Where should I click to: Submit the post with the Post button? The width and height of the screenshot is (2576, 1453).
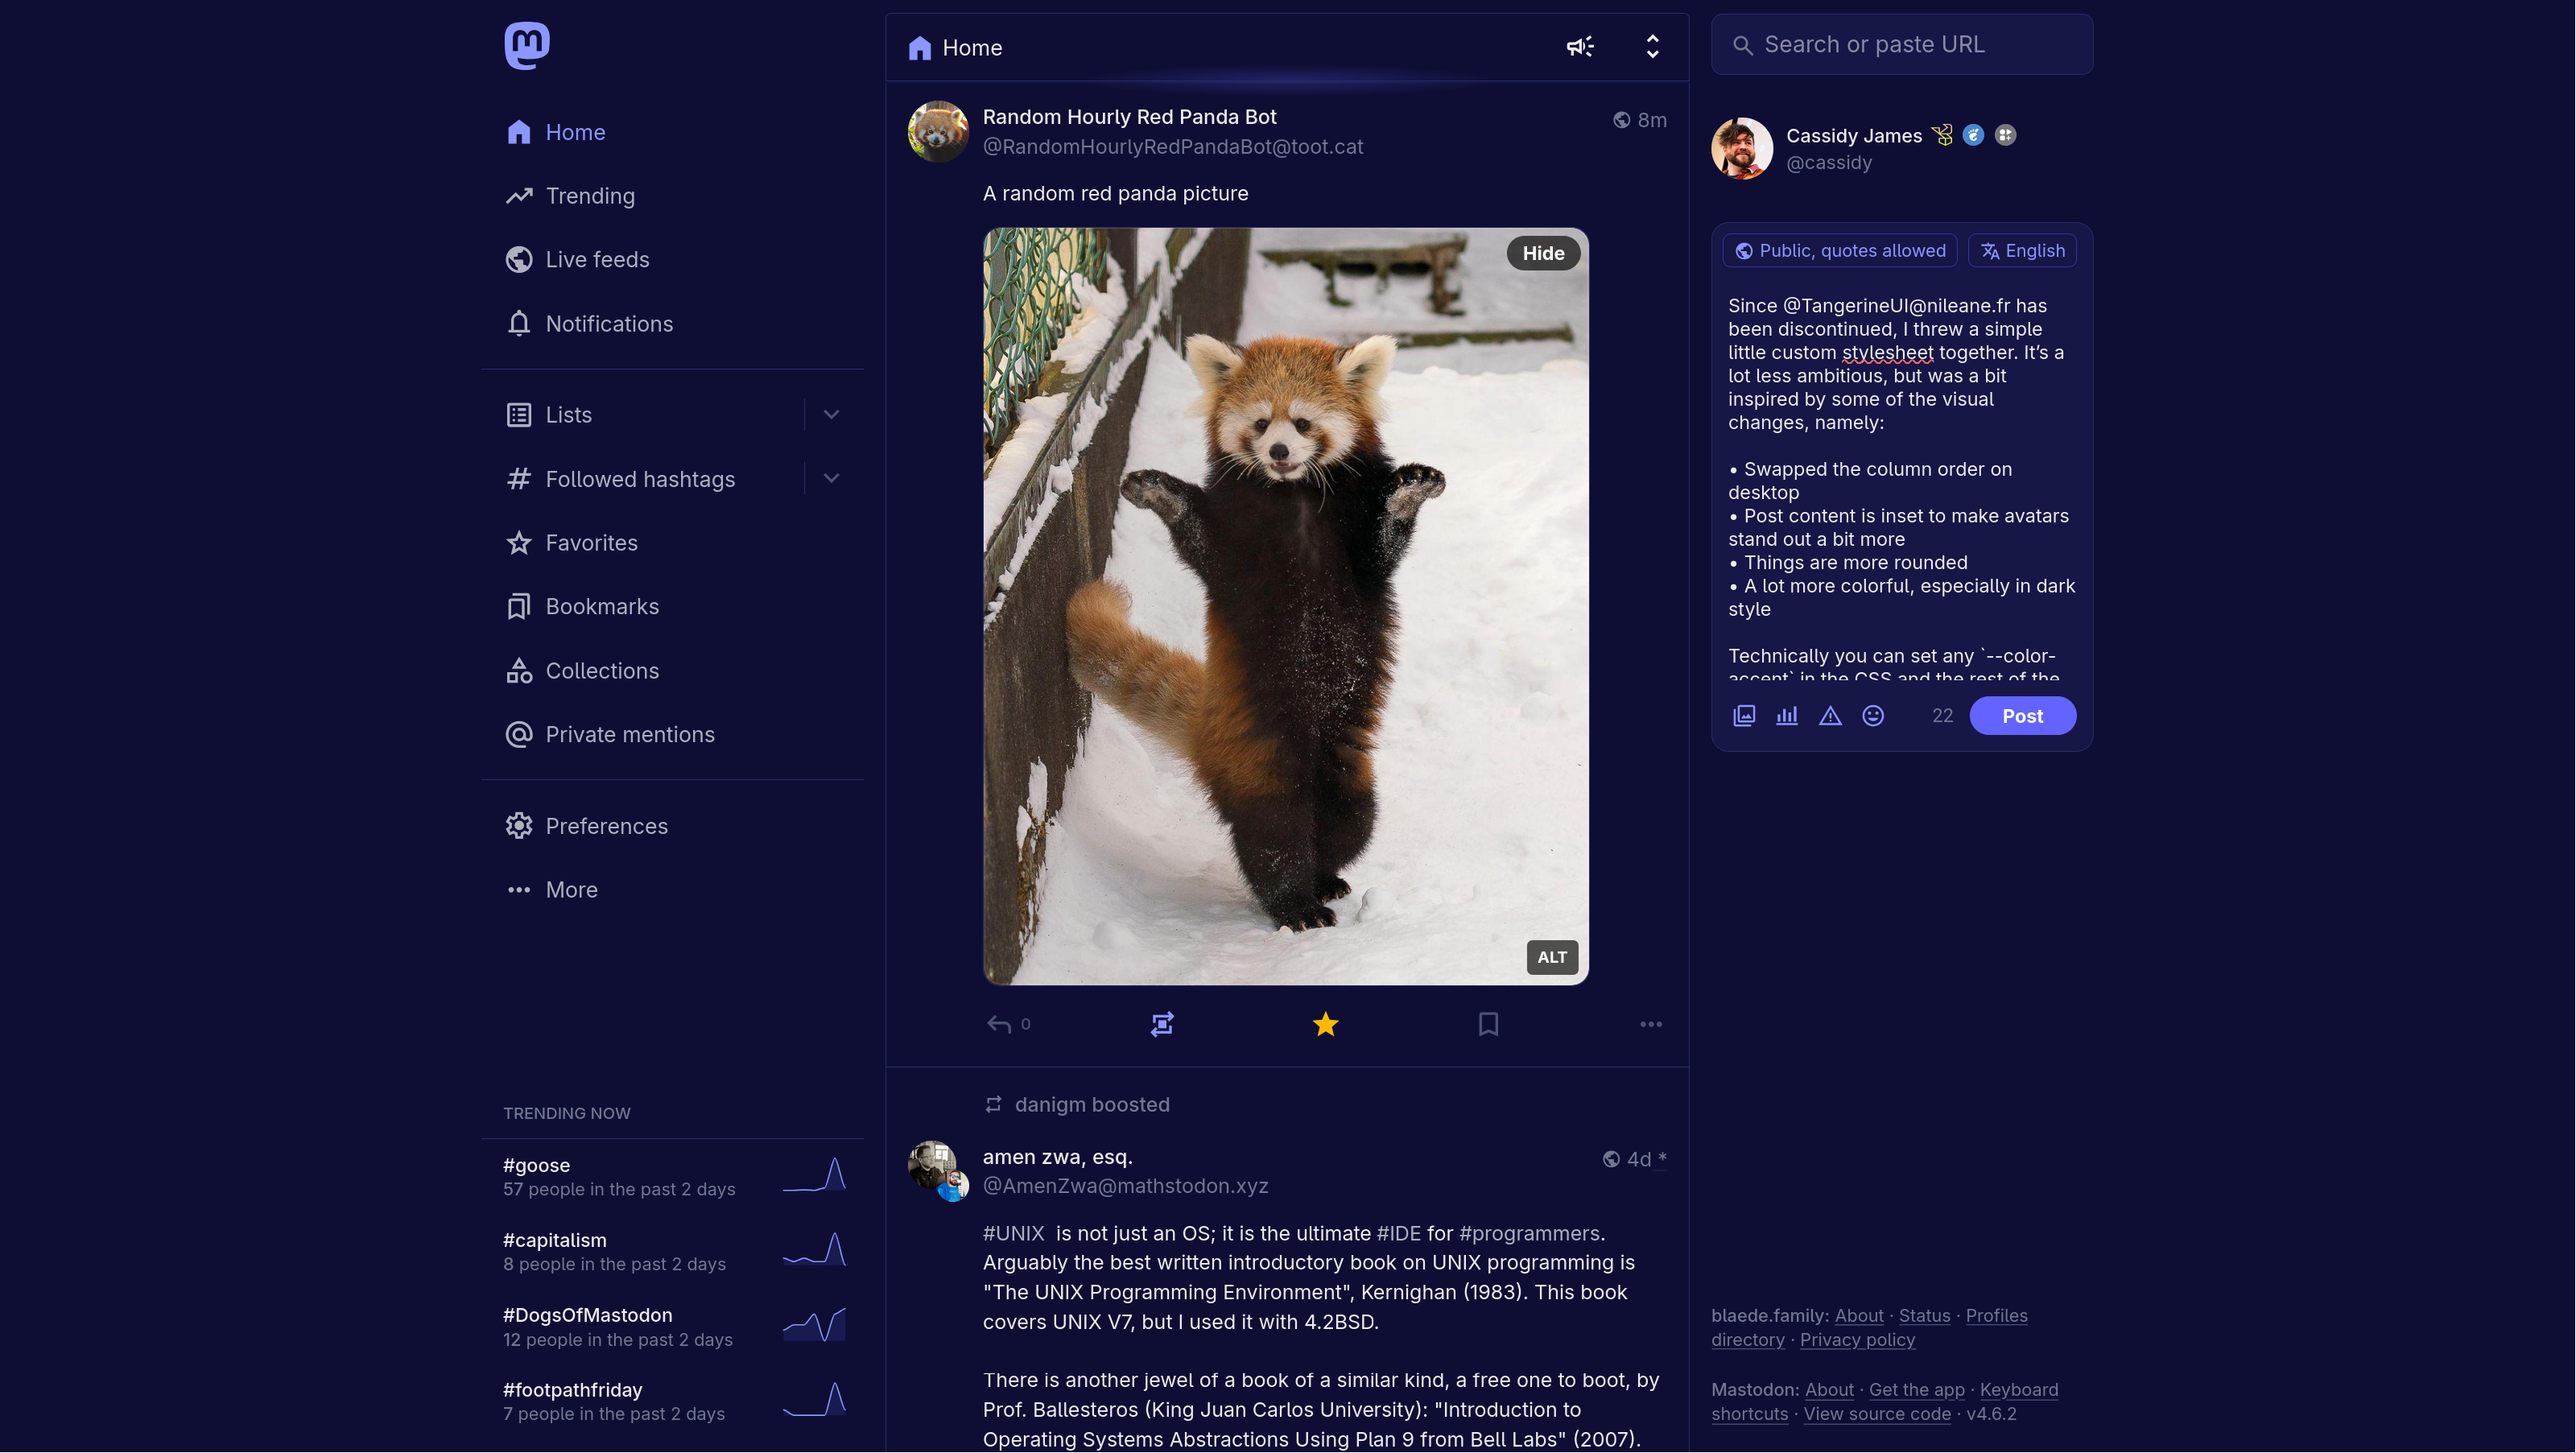(x=2022, y=716)
